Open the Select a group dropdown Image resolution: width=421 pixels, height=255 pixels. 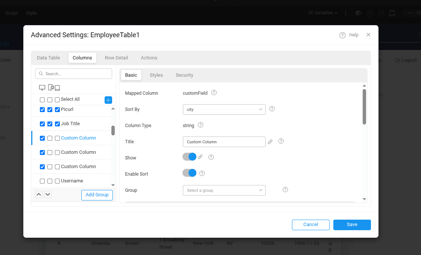pos(224,190)
